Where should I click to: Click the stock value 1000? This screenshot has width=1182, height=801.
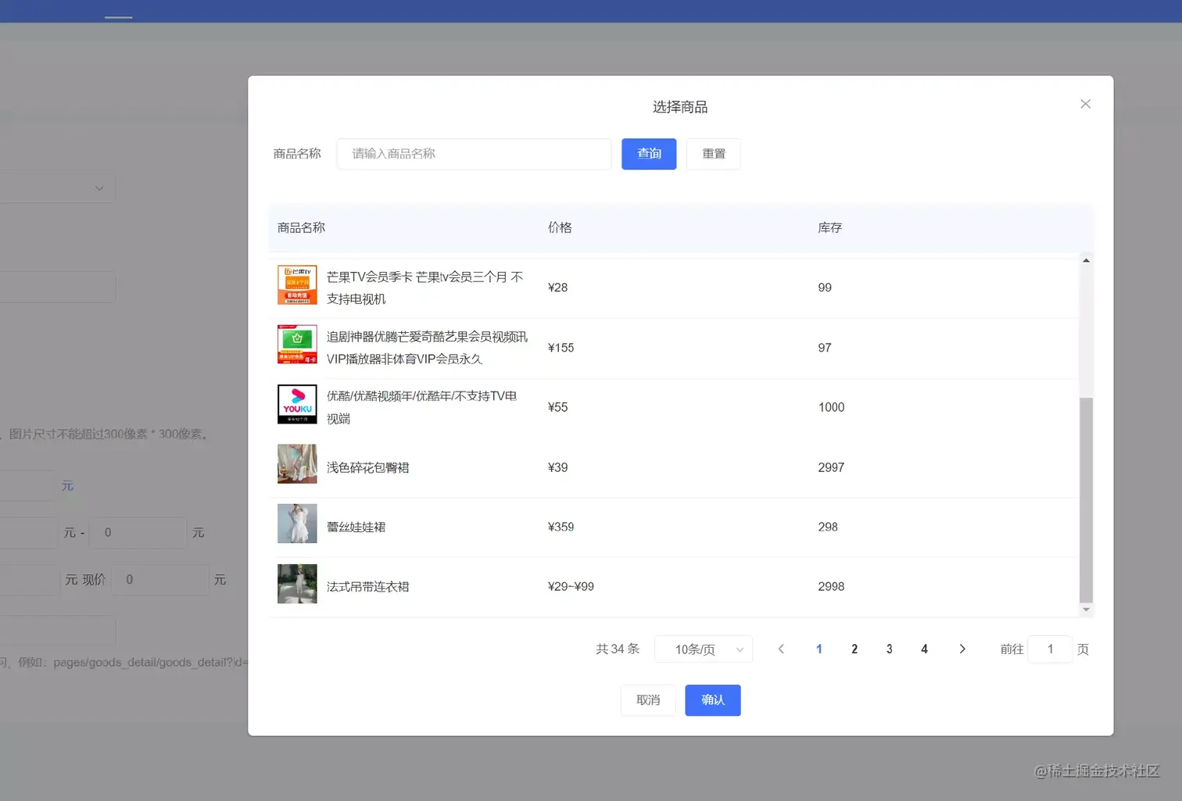[831, 407]
